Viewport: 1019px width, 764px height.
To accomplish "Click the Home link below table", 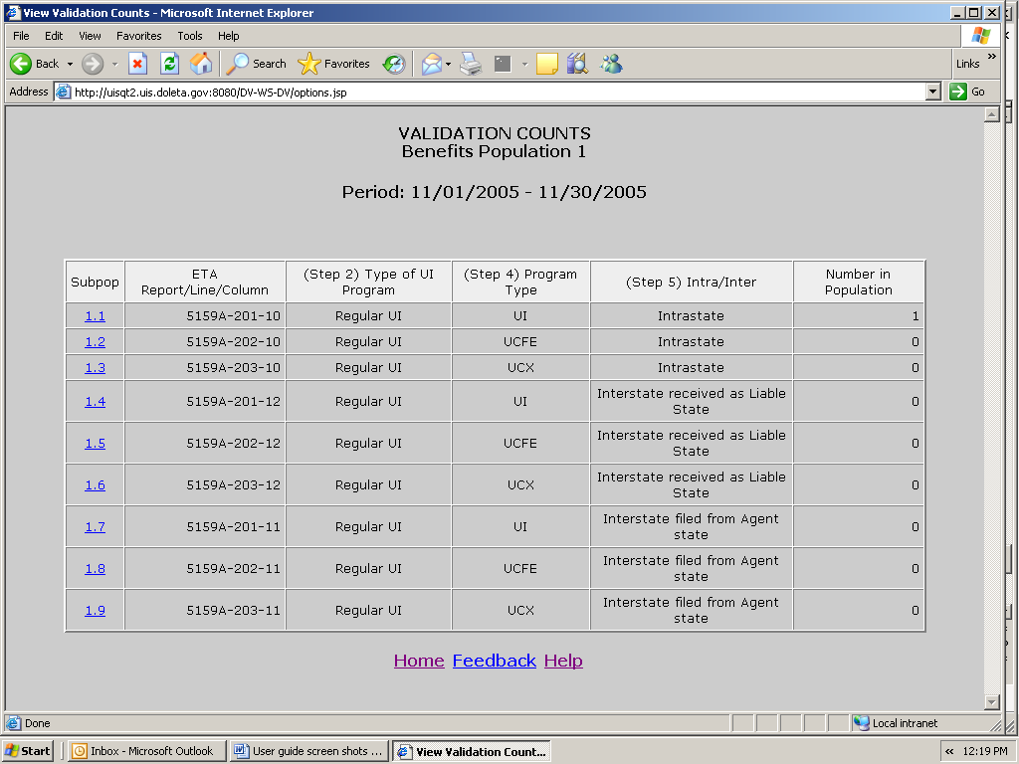I will 419,661.
